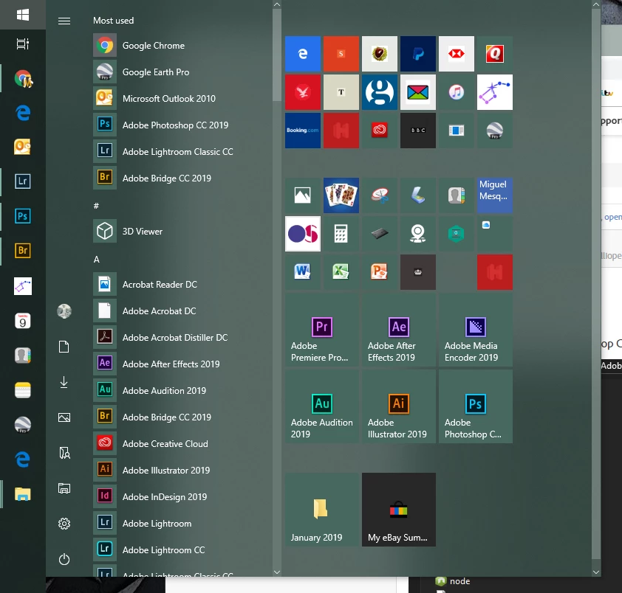This screenshot has width=622, height=593.
Task: Open the Booking.com tile
Action: point(303,131)
